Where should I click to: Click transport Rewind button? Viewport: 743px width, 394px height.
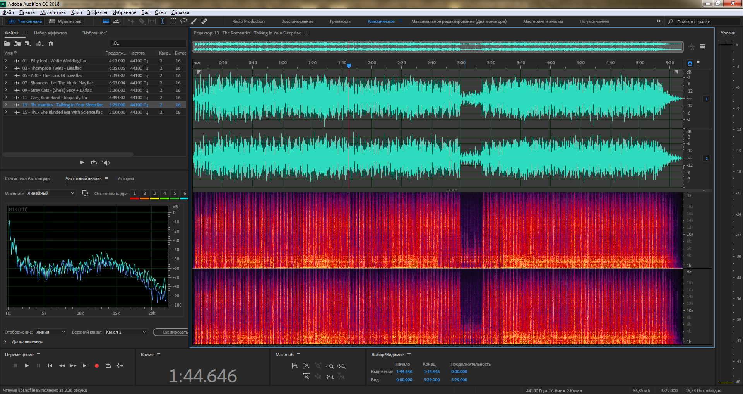(62, 366)
